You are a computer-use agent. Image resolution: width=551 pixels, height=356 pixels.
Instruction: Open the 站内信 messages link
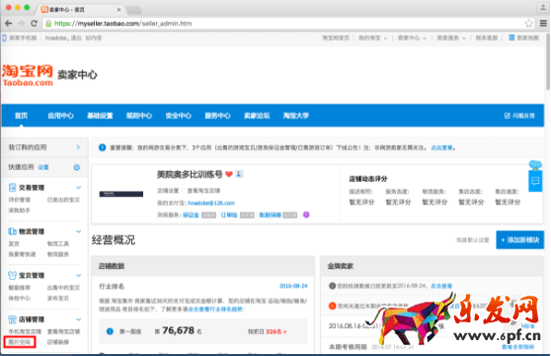94,38
